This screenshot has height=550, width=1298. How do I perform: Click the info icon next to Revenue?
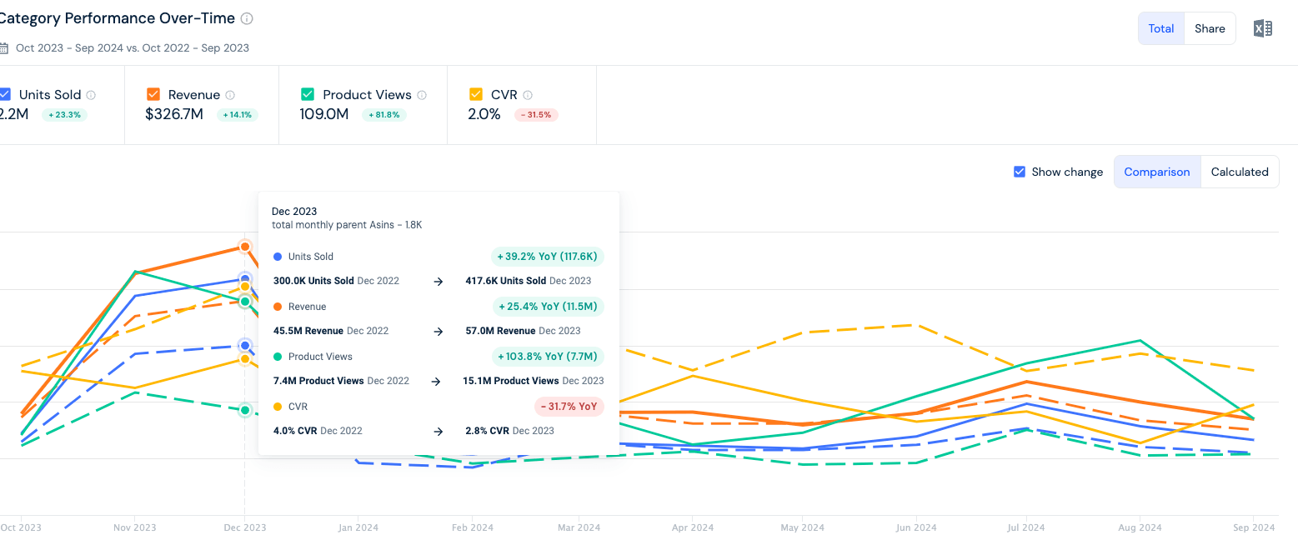pos(230,95)
